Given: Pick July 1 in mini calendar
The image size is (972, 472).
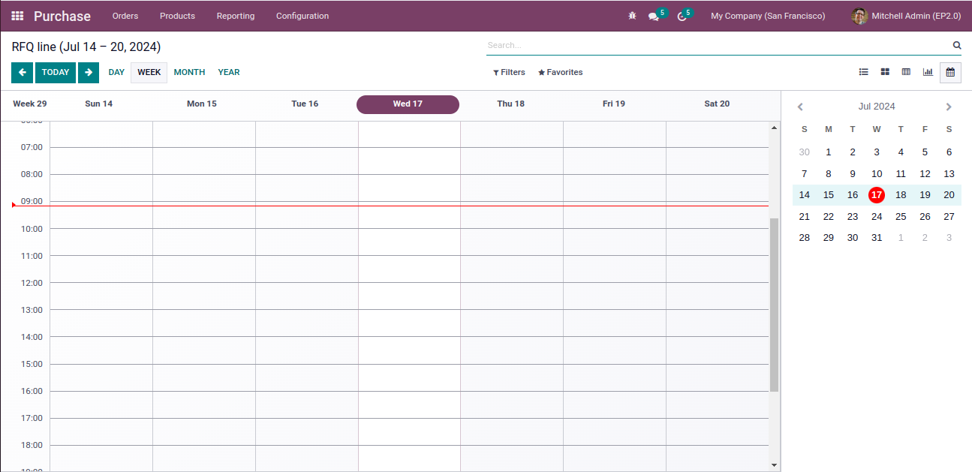Looking at the screenshot, I should 829,152.
